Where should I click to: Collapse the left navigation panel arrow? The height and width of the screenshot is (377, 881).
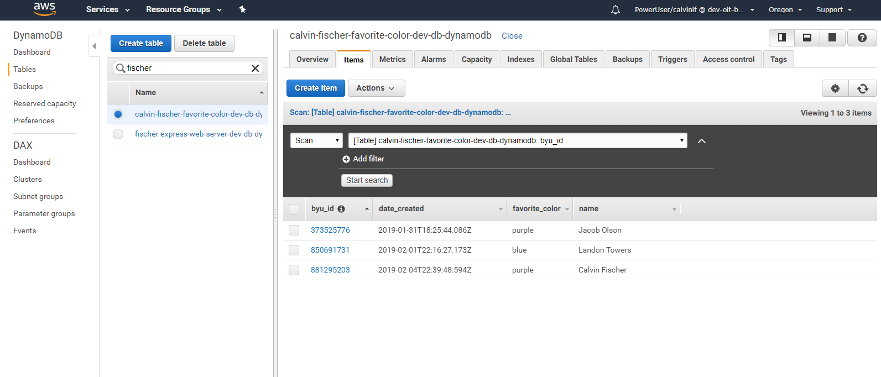tap(94, 46)
